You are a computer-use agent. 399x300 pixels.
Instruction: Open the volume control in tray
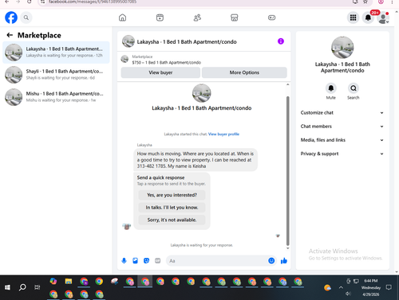click(348, 294)
